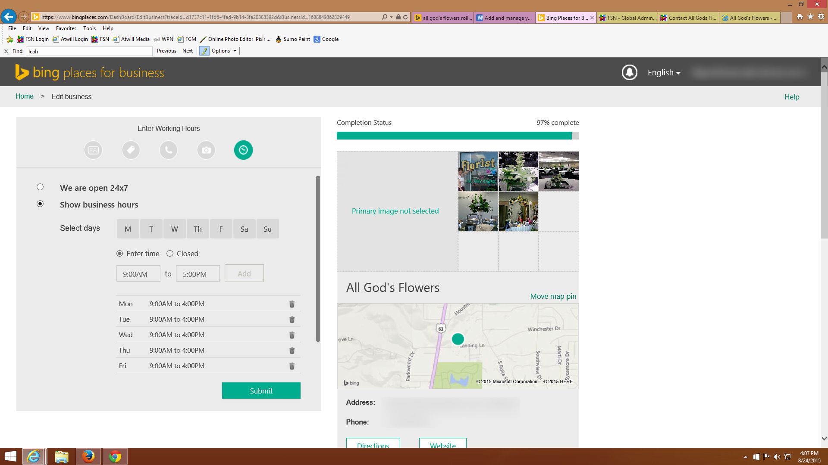Delete Friday hours with trash icon
The image size is (828, 465).
coord(292,366)
